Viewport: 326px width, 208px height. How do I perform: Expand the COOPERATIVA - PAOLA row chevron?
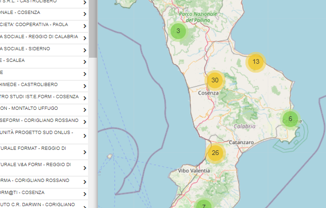(x=85, y=26)
